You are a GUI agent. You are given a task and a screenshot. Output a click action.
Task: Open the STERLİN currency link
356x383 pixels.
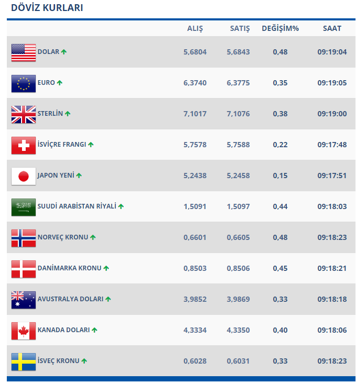50,114
